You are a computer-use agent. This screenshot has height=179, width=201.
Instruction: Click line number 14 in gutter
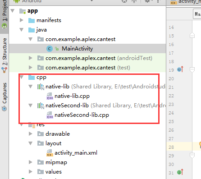pyautogui.click(x=171, y=27)
